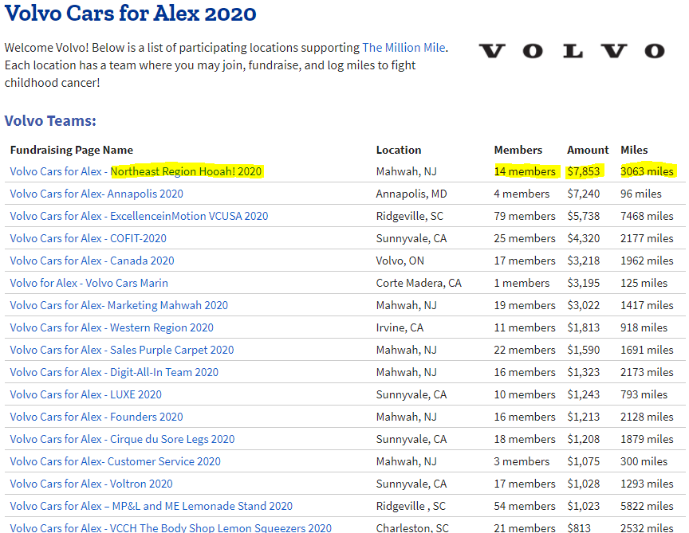Open The Million Mile link

pyautogui.click(x=404, y=48)
